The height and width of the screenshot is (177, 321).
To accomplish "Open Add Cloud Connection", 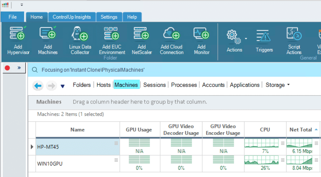I will click(x=172, y=41).
